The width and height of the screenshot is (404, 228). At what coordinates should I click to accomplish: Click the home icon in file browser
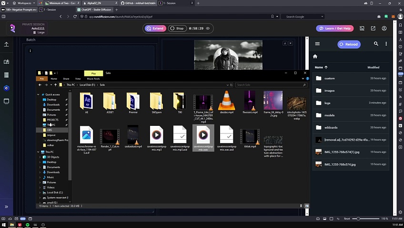pos(315,57)
